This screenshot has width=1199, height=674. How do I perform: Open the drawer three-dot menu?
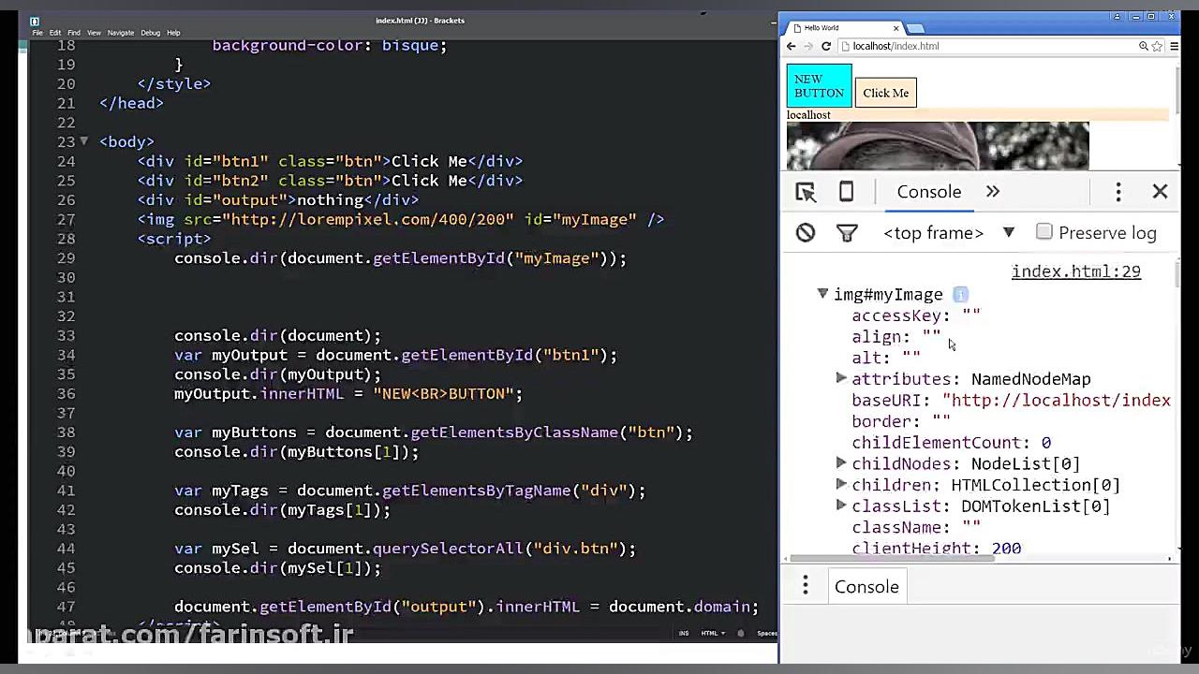pos(806,587)
